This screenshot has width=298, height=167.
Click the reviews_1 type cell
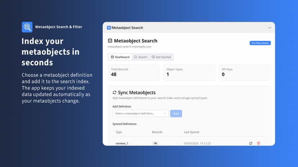[x=122, y=143]
